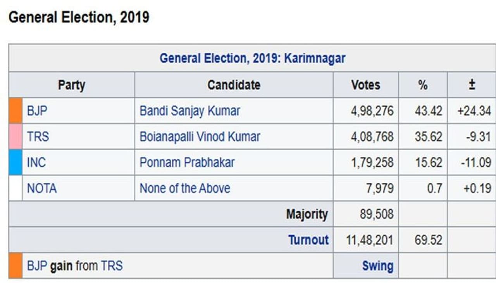496x283 pixels.
Task: Open the General Election, 2019 title link
Action: tap(220, 58)
